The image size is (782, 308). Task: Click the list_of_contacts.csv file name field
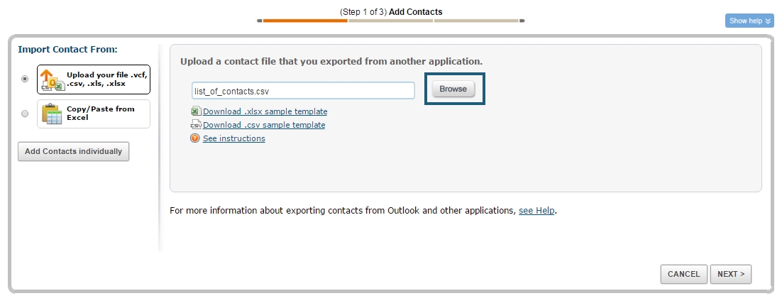303,91
